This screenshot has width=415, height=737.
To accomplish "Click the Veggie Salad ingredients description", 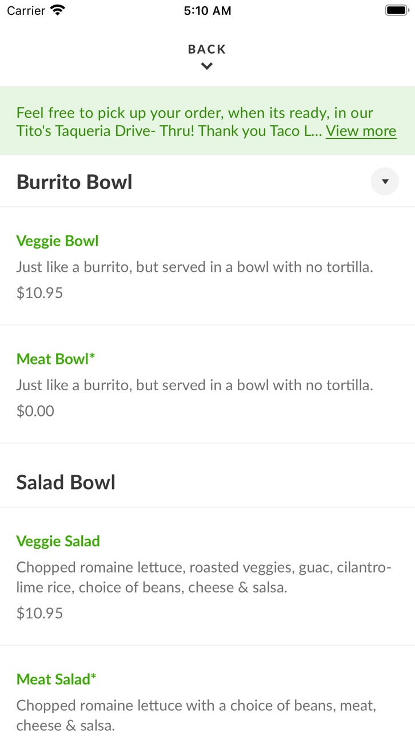I will [x=203, y=577].
